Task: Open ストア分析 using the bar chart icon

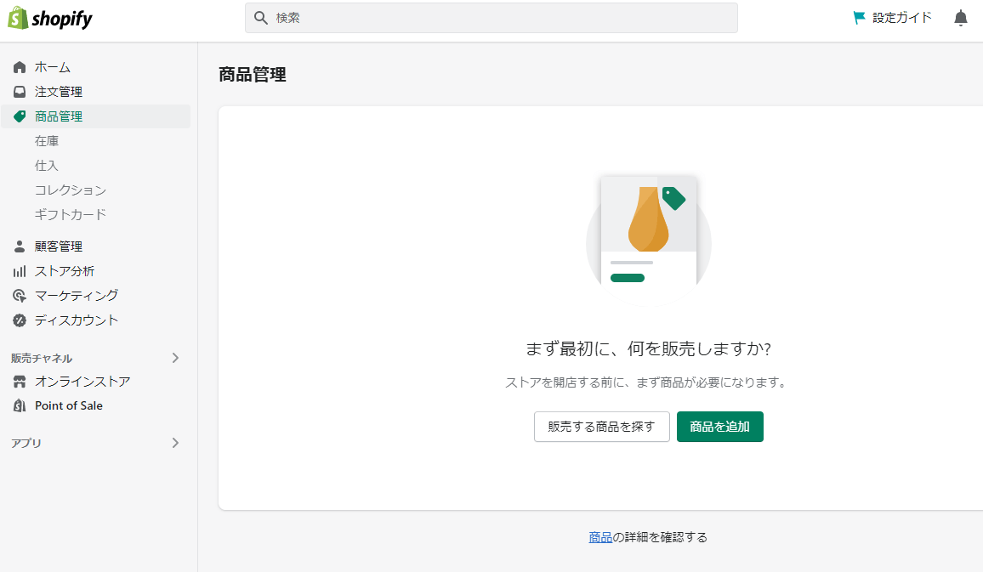Action: [19, 270]
